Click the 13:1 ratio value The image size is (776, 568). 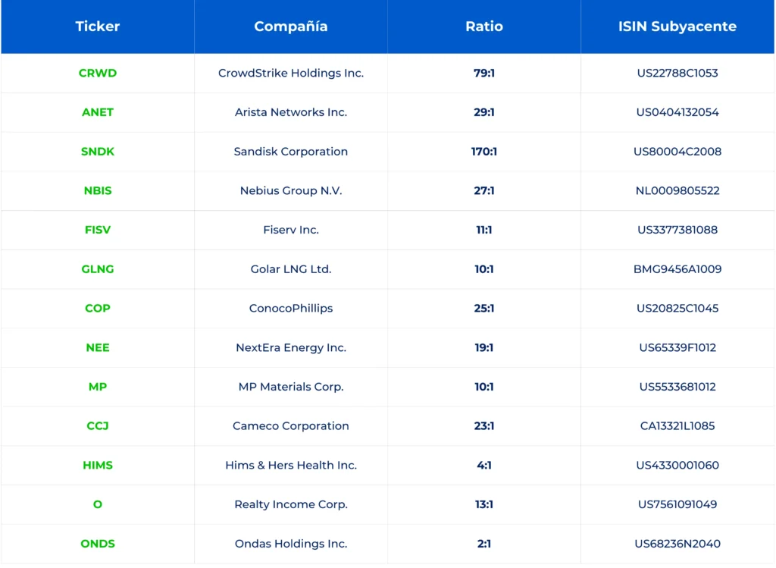(484, 504)
